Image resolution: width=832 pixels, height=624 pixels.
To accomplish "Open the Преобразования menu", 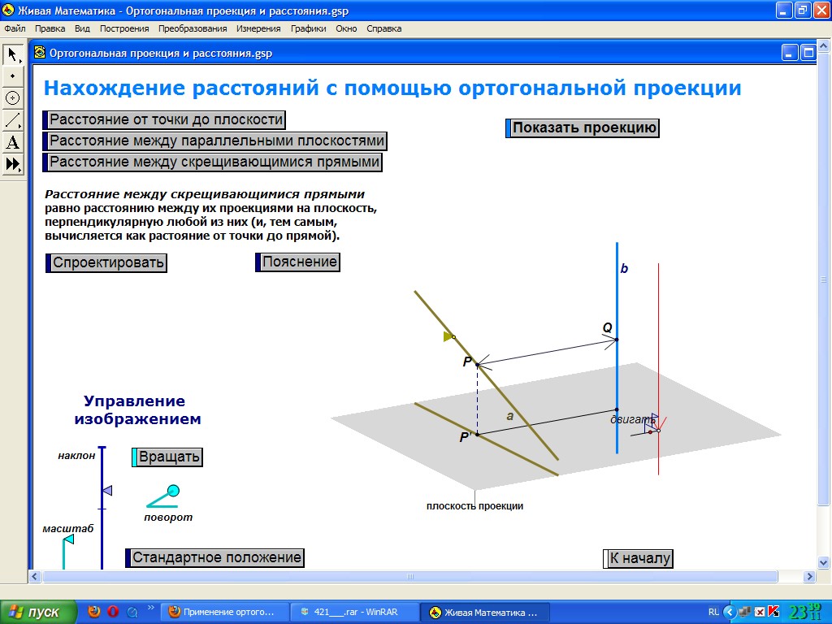I will (x=193, y=28).
